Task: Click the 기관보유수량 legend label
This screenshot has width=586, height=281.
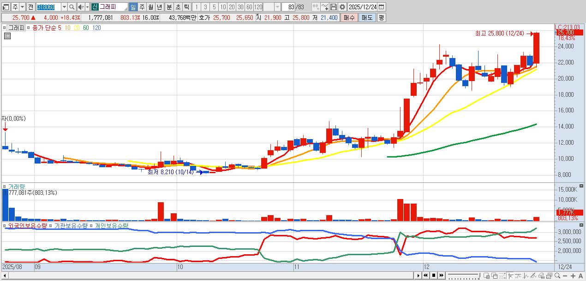Action: point(72,226)
